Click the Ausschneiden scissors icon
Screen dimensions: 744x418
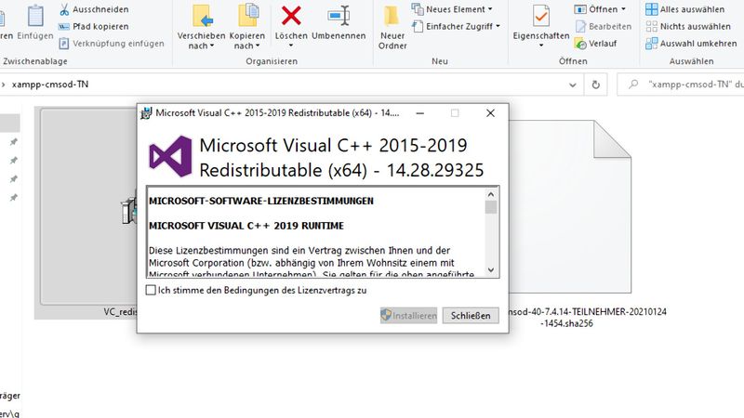pos(63,9)
